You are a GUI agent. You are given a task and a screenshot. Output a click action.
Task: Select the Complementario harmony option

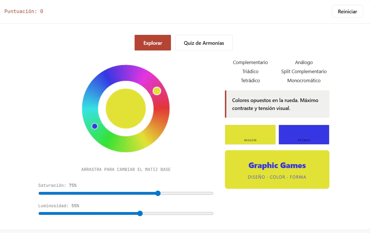click(x=250, y=62)
